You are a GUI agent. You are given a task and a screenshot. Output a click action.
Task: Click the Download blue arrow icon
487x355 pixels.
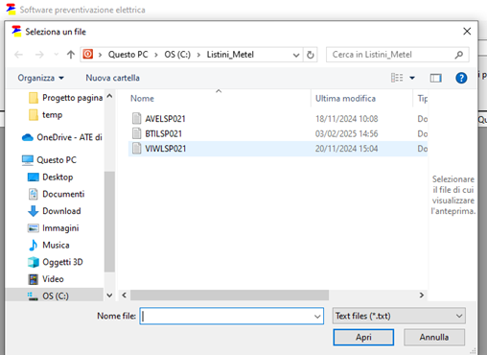(x=33, y=211)
